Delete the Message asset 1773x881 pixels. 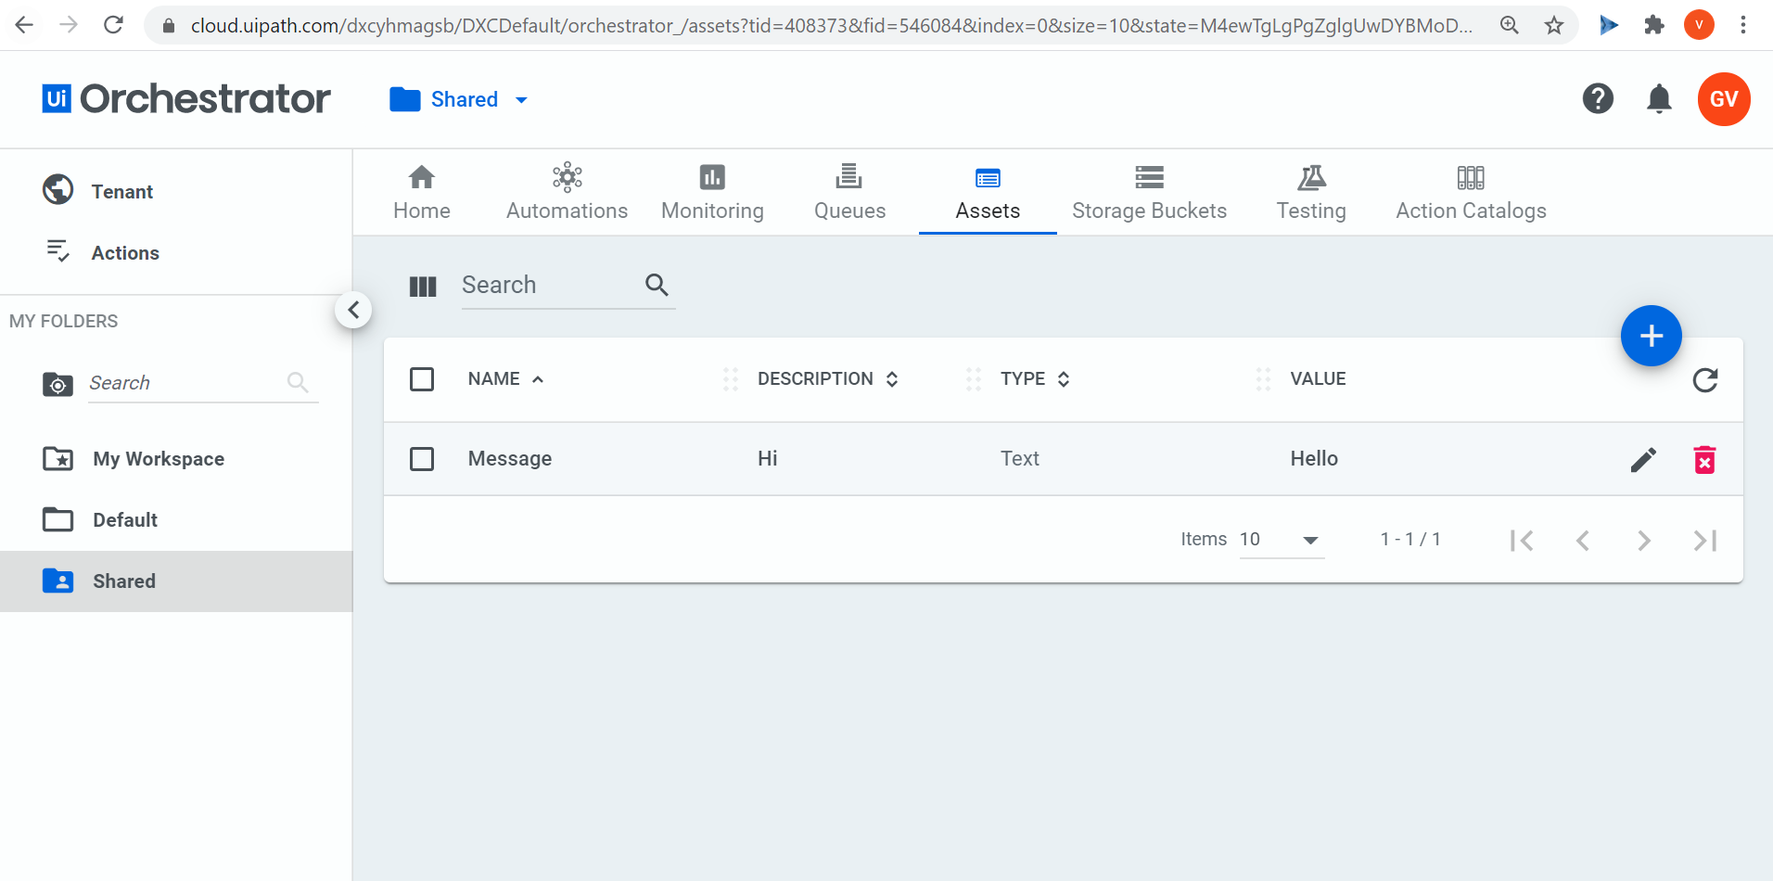coord(1704,459)
